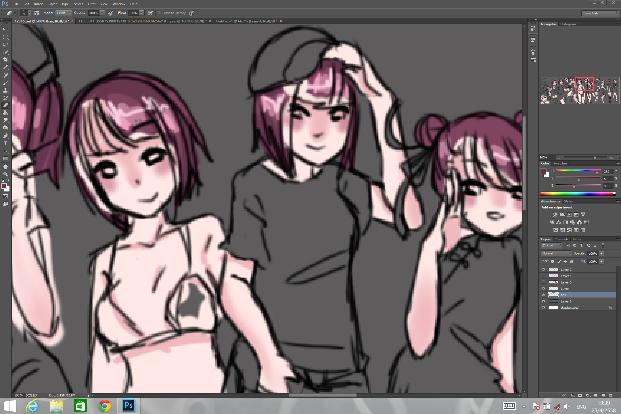Switch to the Channels tab

(x=561, y=239)
